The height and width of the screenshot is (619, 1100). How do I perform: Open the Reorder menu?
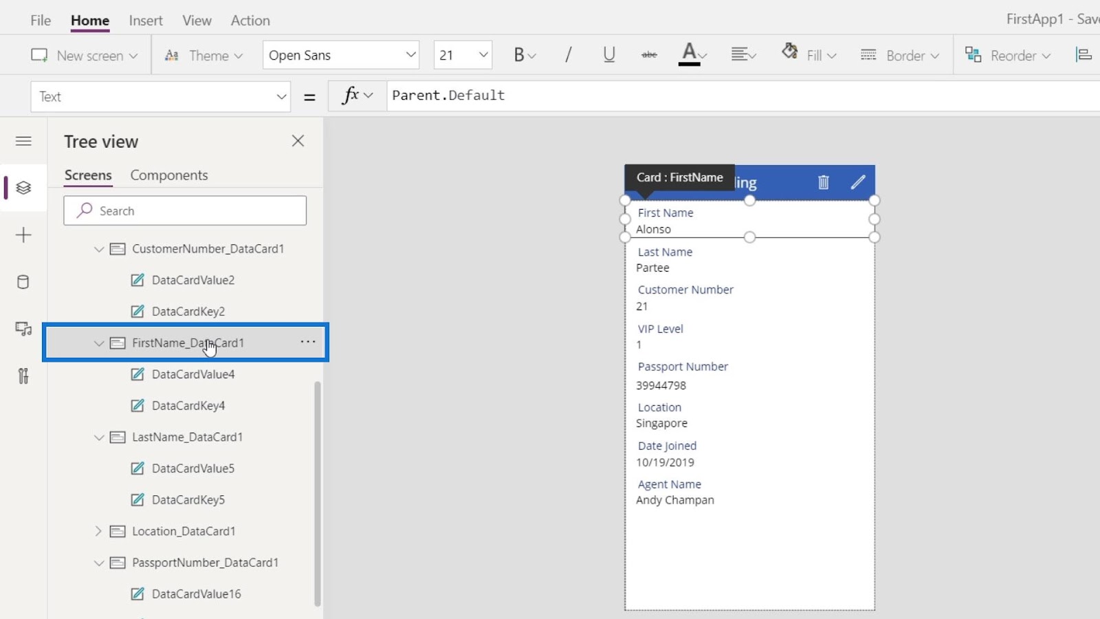click(1008, 56)
